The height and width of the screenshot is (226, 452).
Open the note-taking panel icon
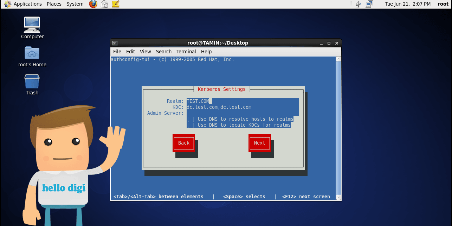116,4
